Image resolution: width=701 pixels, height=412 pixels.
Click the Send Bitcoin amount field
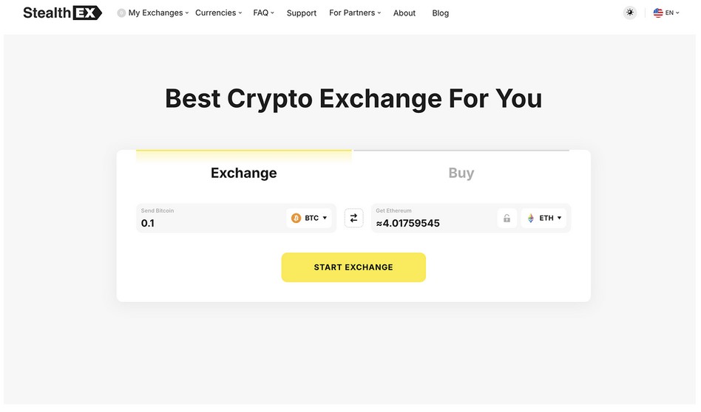210,219
